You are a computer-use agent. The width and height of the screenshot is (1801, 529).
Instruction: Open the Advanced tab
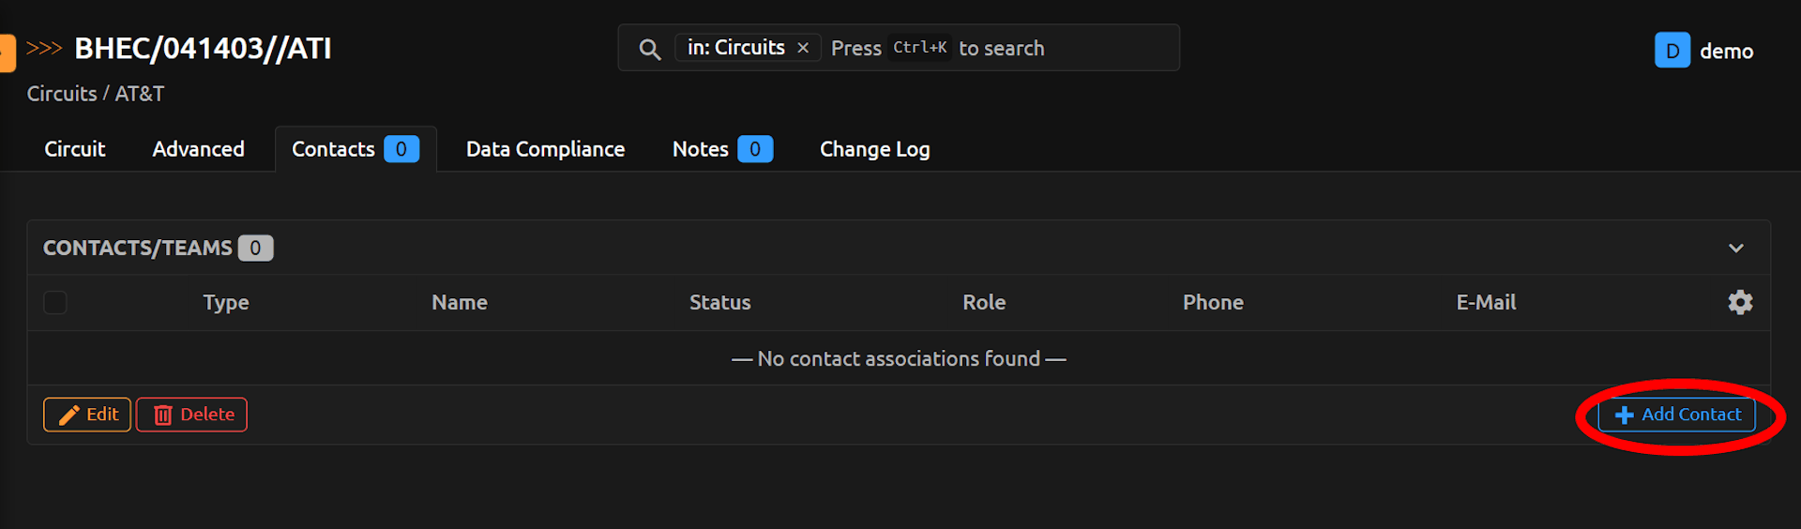tap(198, 149)
